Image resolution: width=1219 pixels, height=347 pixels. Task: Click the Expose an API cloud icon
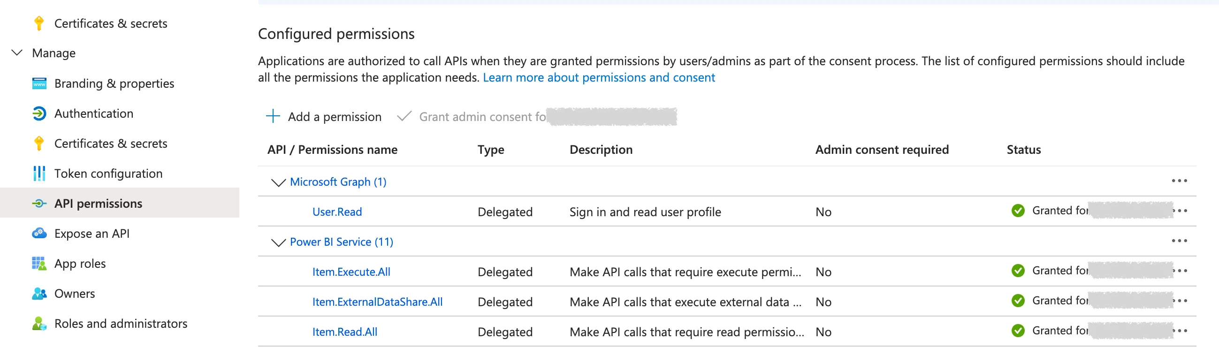(39, 234)
